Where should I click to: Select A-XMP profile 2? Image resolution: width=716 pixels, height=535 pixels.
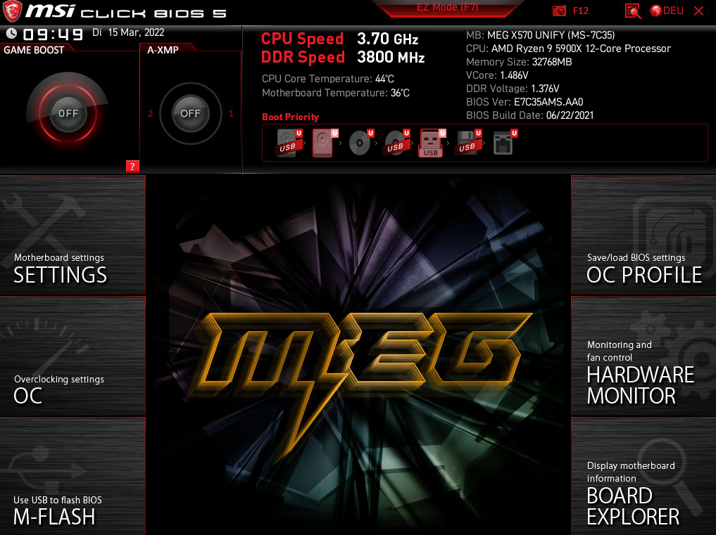point(150,114)
